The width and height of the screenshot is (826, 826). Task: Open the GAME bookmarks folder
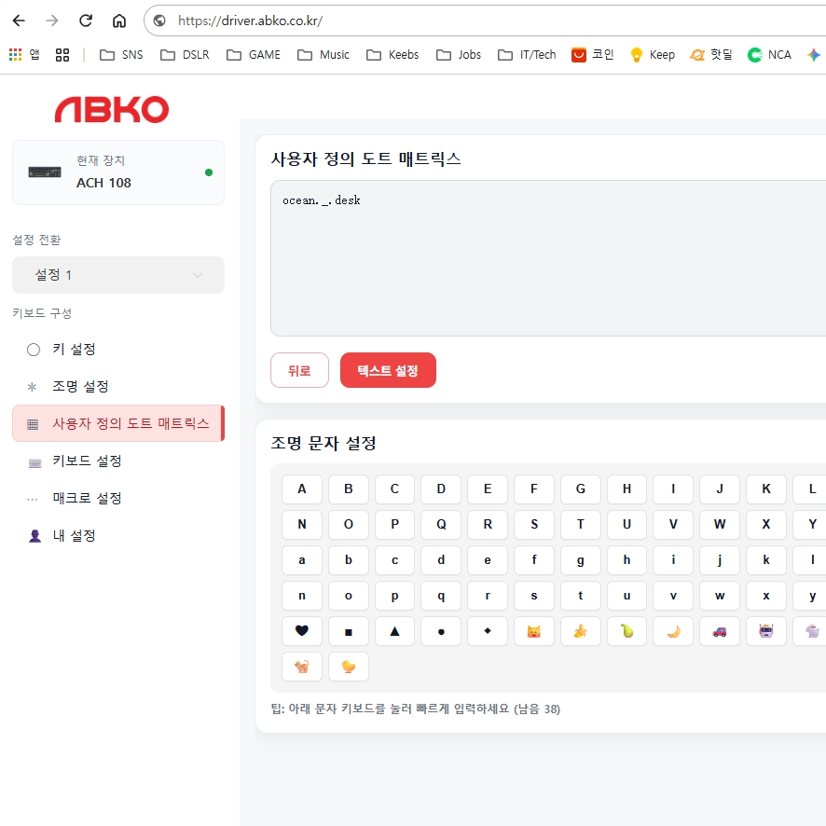click(x=254, y=54)
